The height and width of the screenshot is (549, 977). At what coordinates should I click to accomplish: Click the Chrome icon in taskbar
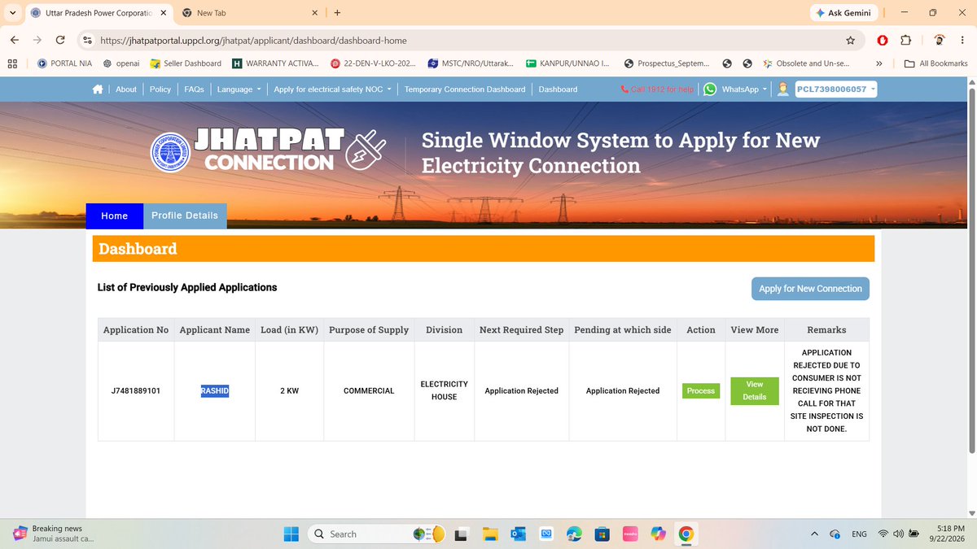(x=686, y=534)
